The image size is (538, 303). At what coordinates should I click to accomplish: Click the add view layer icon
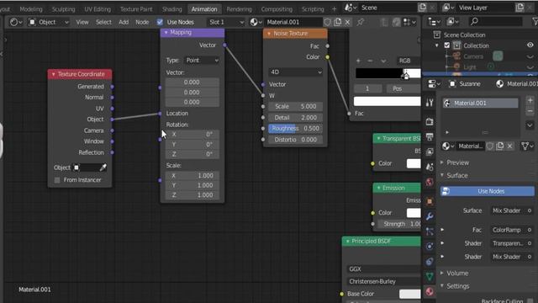520,8
